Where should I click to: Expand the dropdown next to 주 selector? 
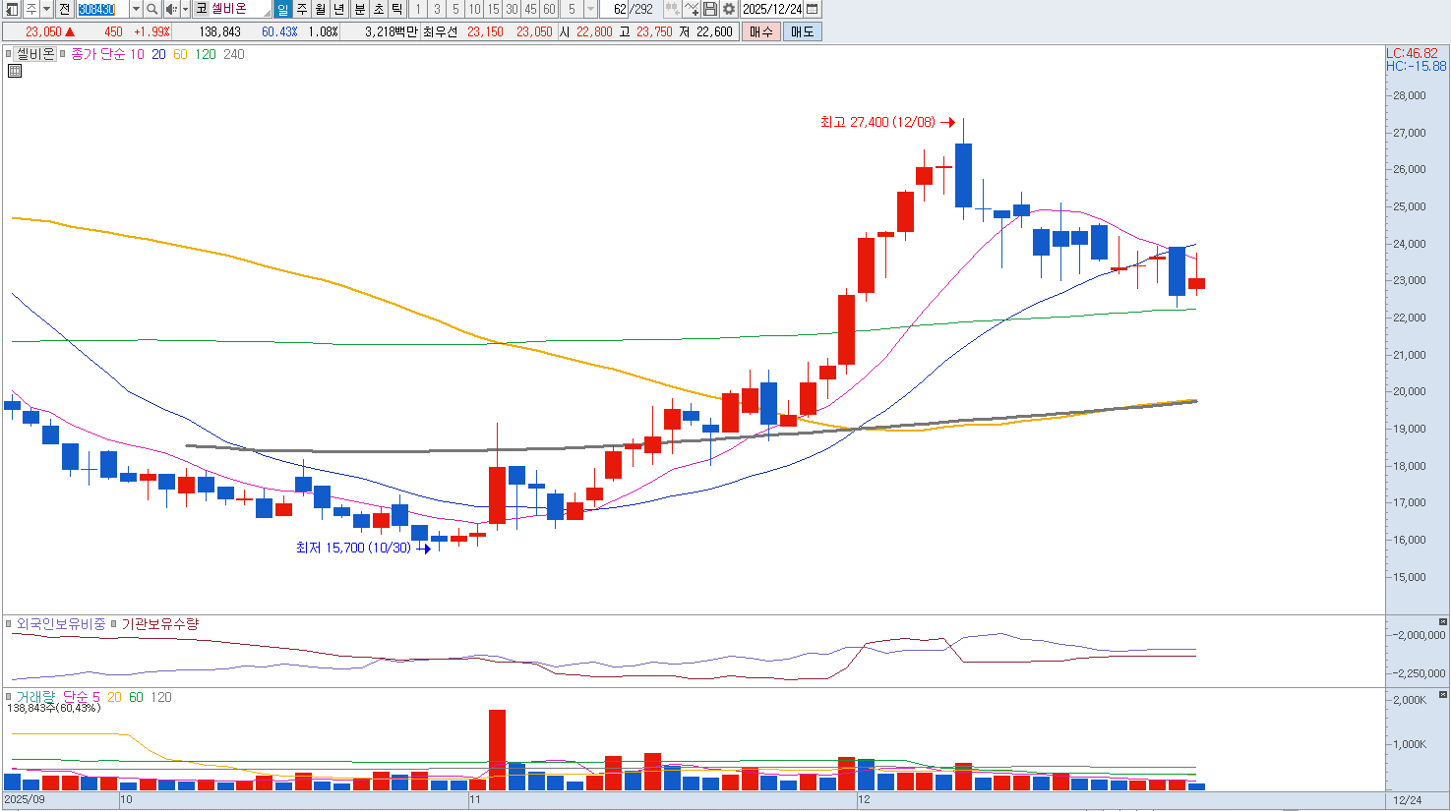pyautogui.click(x=47, y=9)
